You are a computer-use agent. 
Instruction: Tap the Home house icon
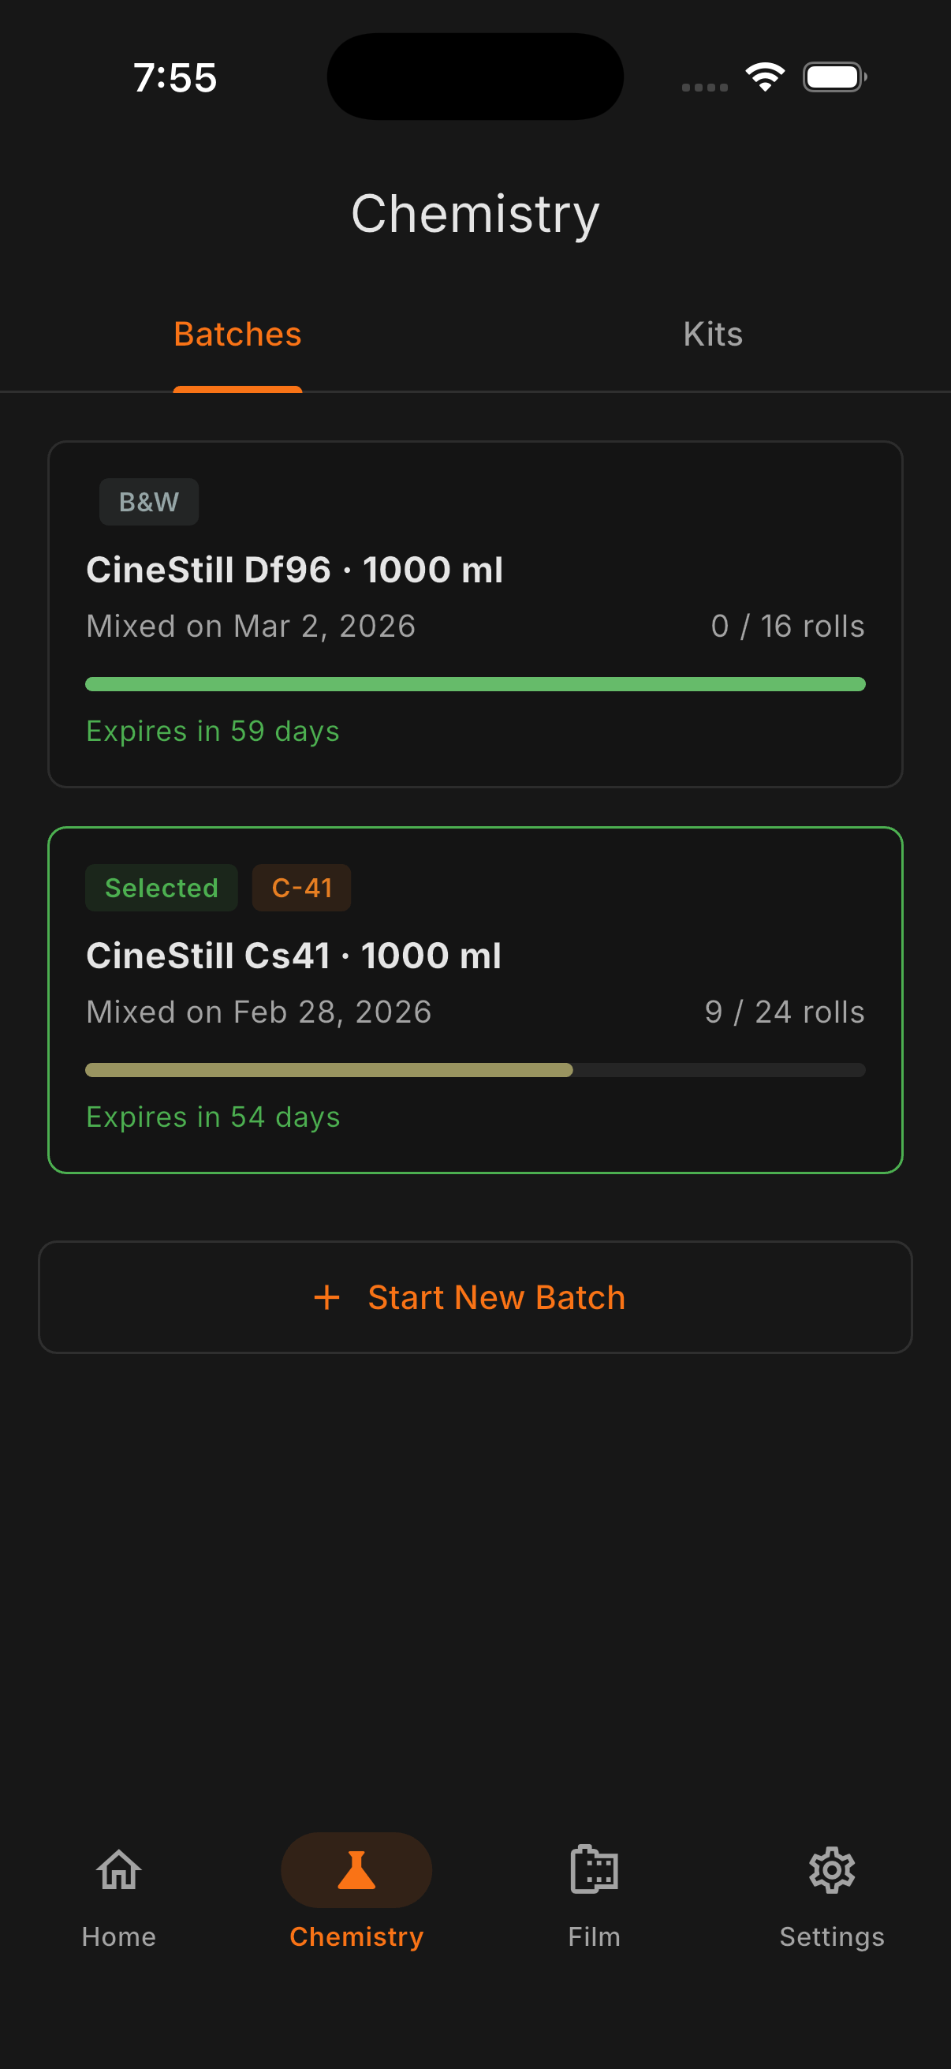coord(119,1871)
